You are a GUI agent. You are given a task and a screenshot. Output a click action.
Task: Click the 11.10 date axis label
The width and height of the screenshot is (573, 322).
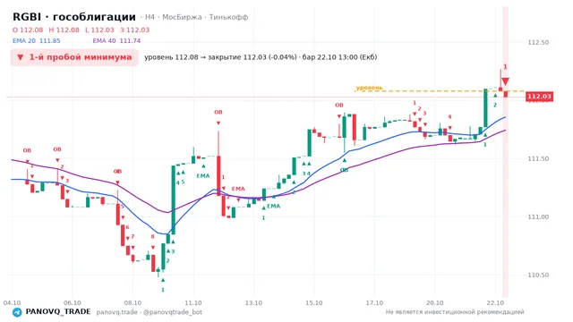pyautogui.click(x=193, y=302)
